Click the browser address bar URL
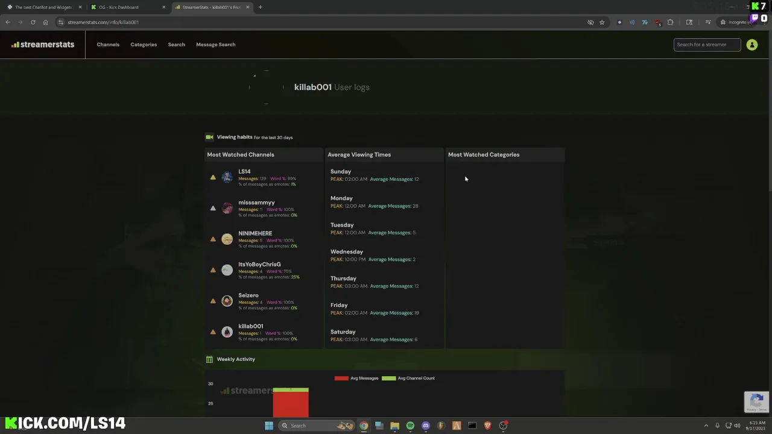This screenshot has height=434, width=772. [x=103, y=22]
